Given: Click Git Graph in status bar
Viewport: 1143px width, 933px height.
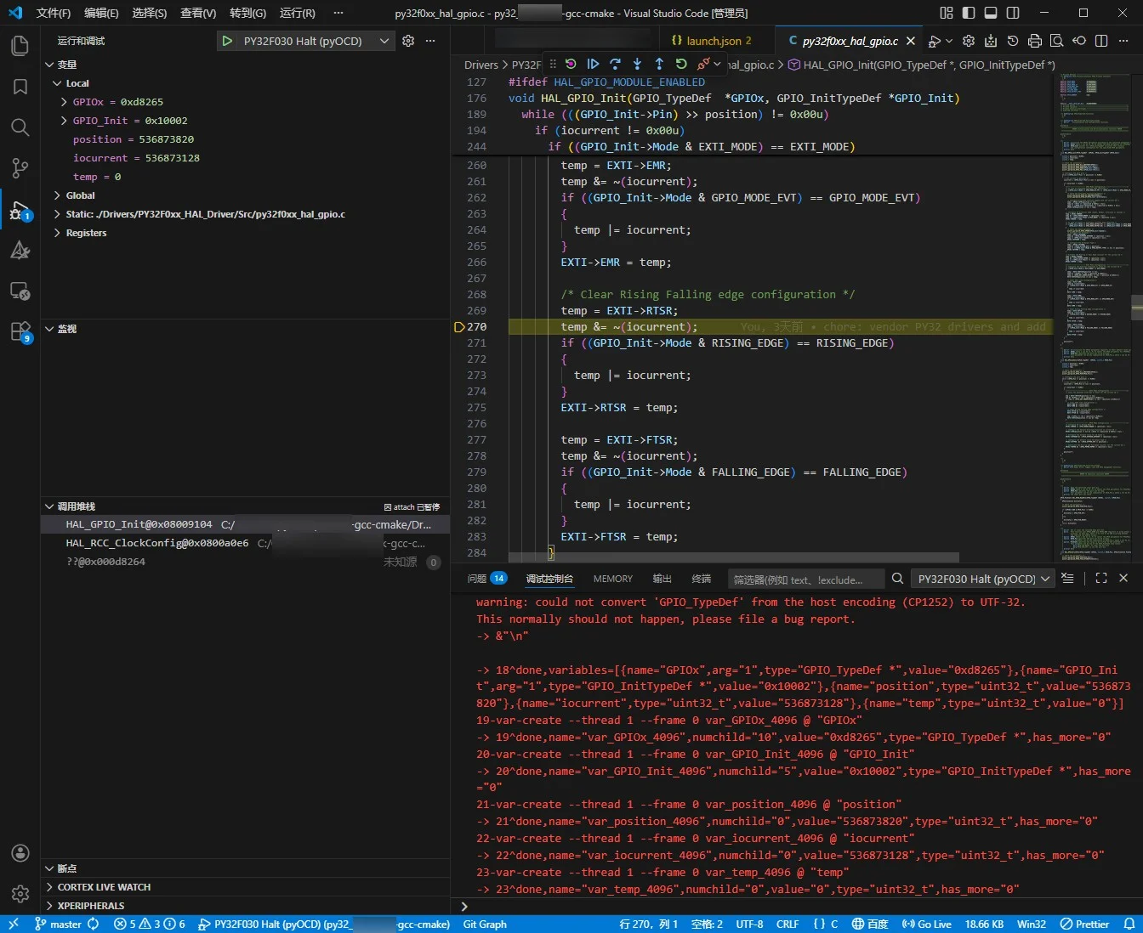Looking at the screenshot, I should point(485,924).
